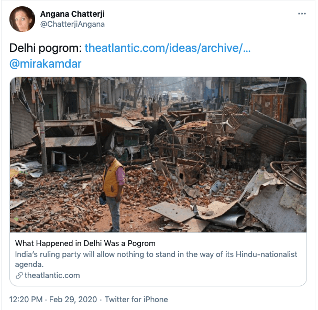
Task: Click Angana Chatterji's profile avatar
Action: 22,19
